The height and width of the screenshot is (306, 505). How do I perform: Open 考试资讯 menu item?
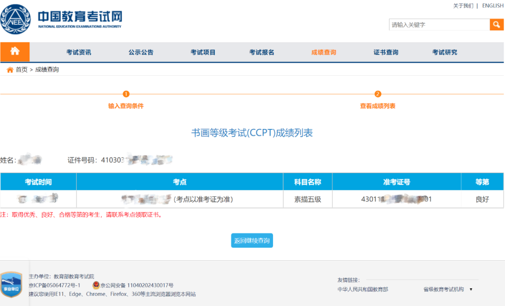click(79, 52)
